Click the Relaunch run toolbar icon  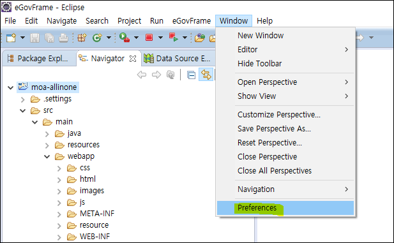click(174, 38)
